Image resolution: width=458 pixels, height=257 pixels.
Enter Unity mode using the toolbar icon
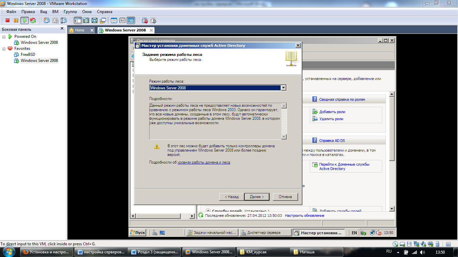103,20
